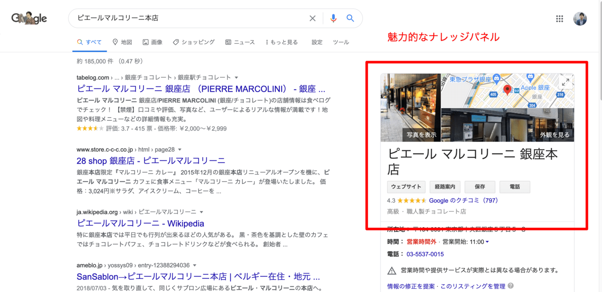The image size is (602, 292).
Task: Open Google のクチコミ (797) reviews
Action: pos(463,200)
